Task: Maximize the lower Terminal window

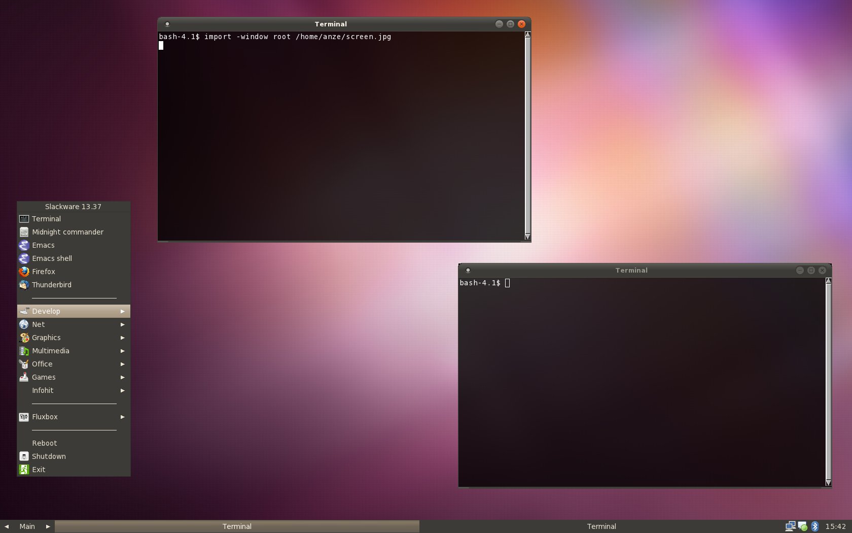Action: (811, 271)
